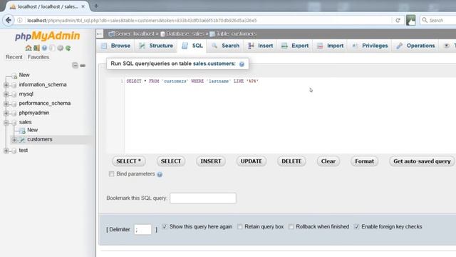456x257 pixels.
Task: Click Get auto-saved query
Action: tap(422, 161)
